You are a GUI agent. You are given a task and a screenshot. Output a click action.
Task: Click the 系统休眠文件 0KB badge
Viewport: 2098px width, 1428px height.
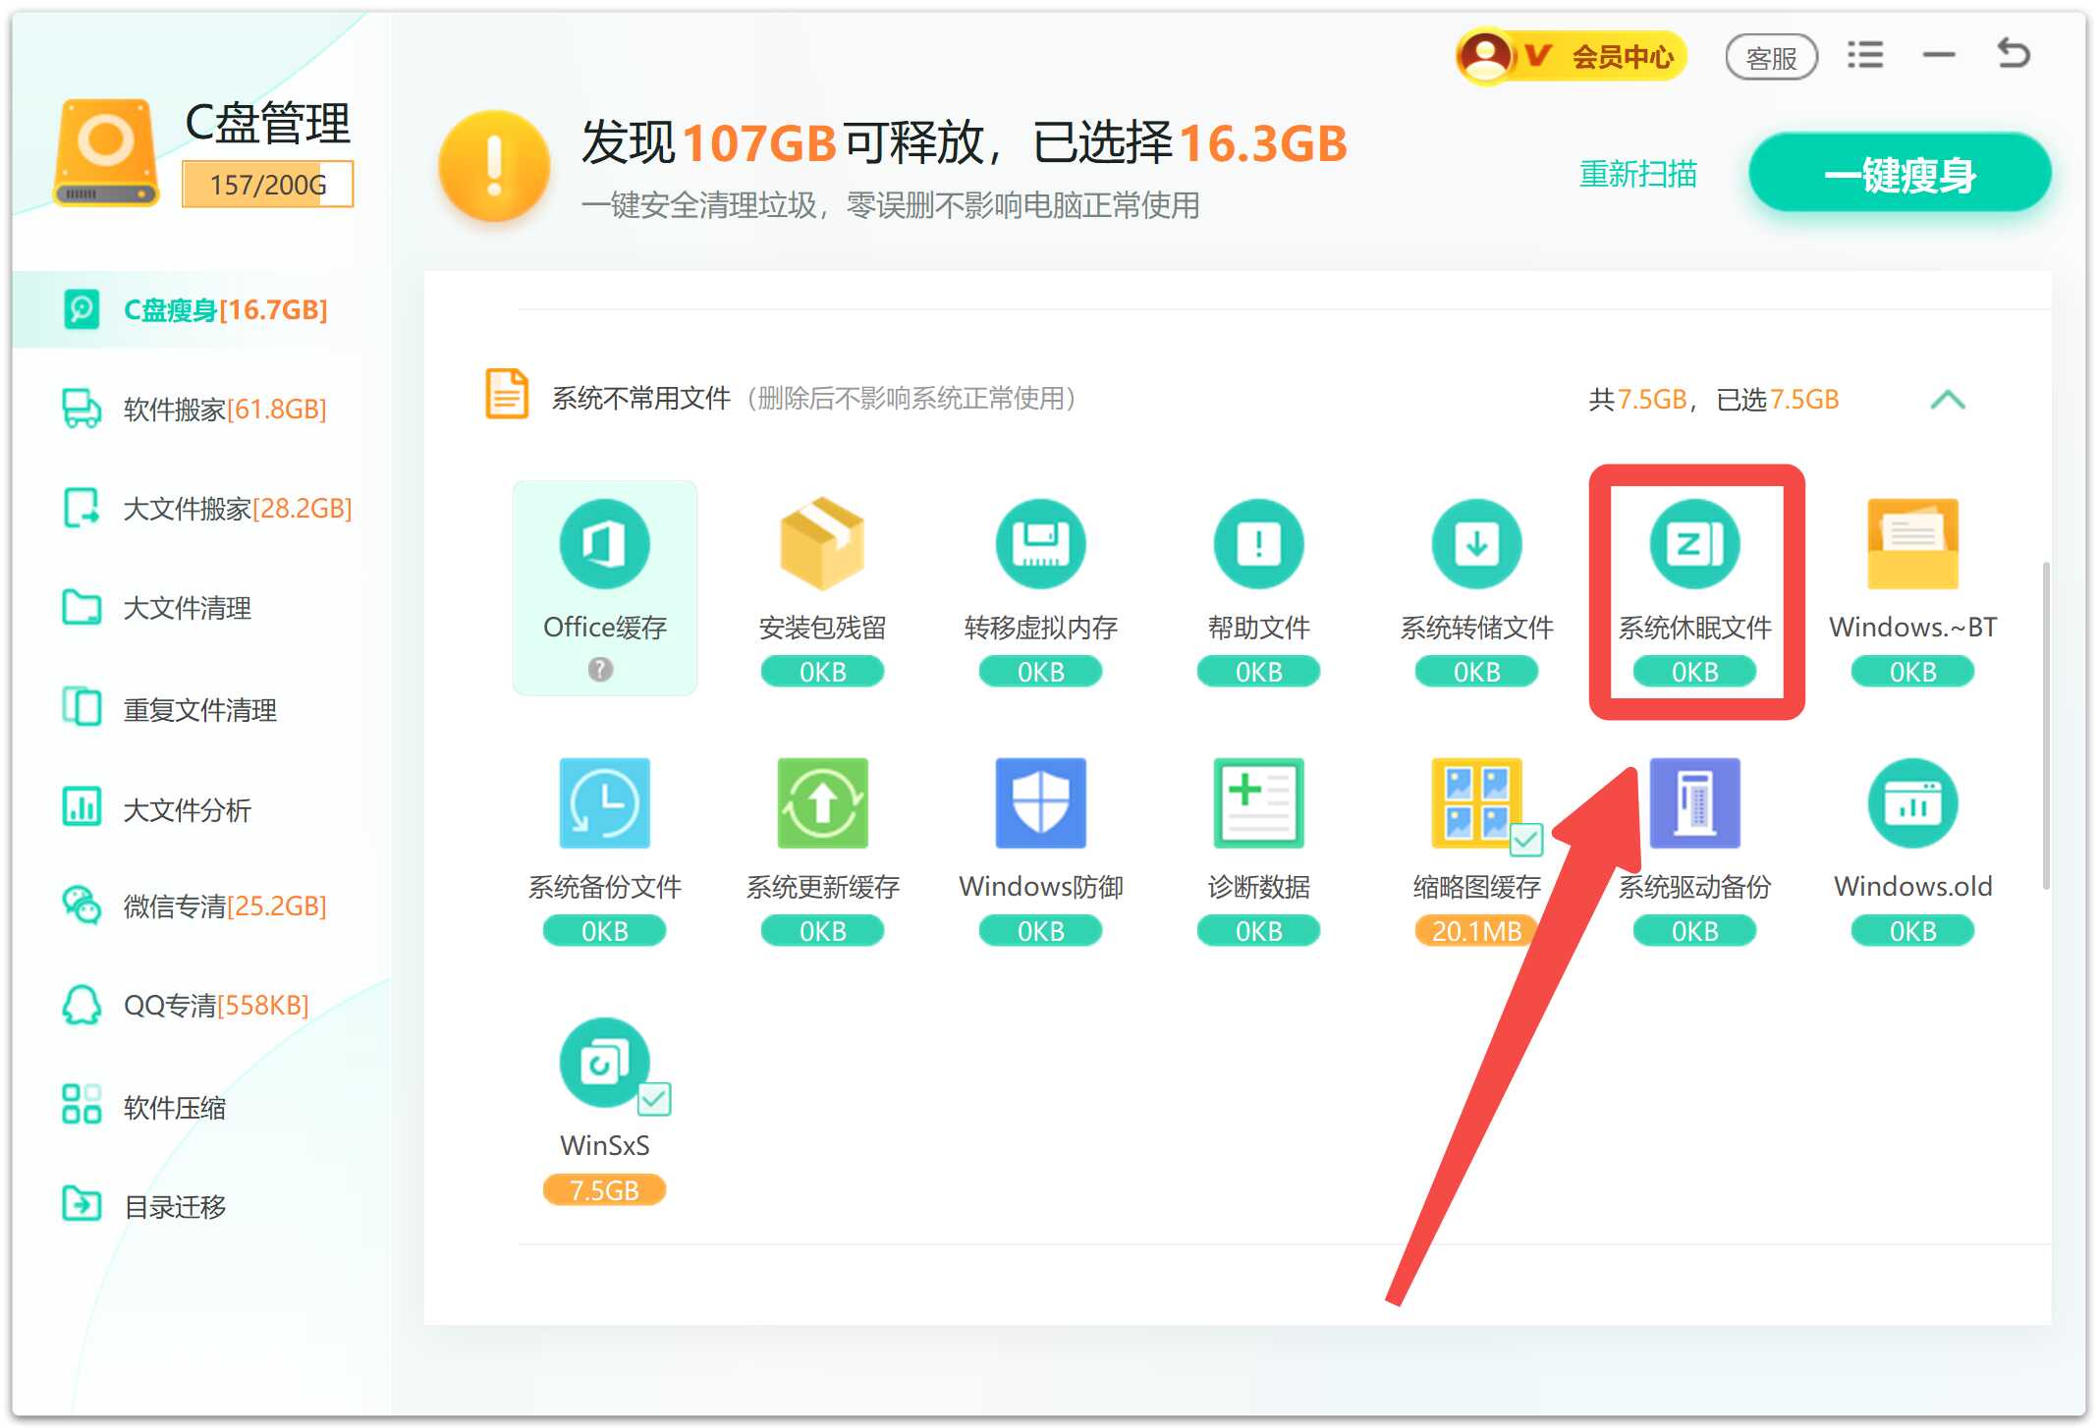pos(1694,672)
